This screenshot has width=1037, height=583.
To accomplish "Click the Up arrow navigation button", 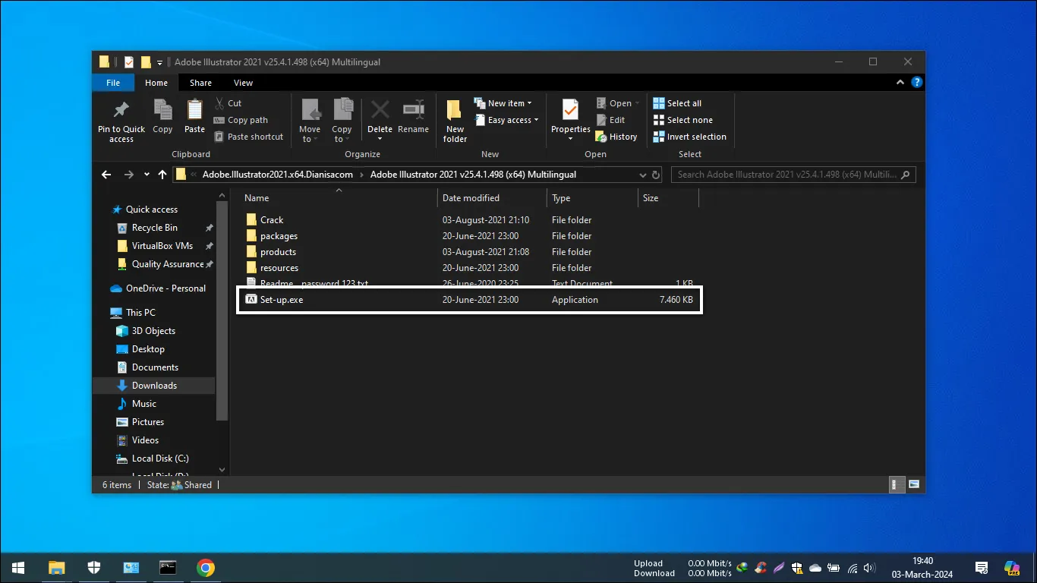I will [x=162, y=175].
